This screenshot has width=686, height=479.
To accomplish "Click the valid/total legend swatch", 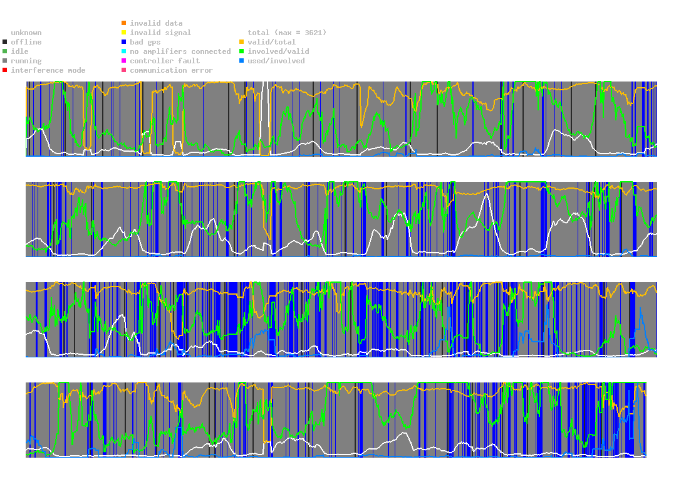I will (x=241, y=42).
